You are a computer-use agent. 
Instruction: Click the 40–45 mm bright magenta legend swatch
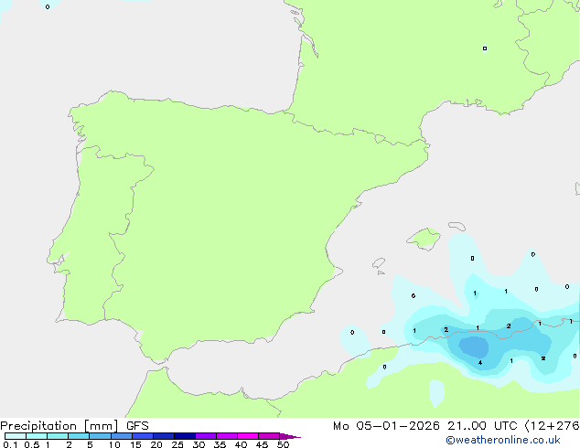pos(248,436)
